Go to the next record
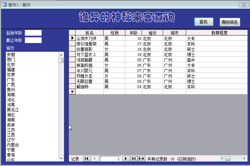250x166 pixels. coord(126,159)
